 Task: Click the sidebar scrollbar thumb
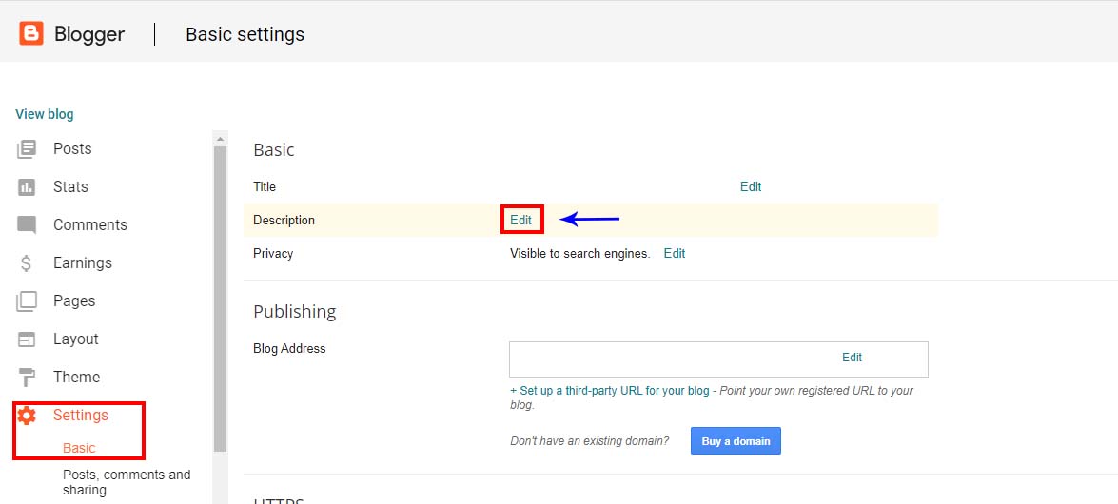[221, 299]
